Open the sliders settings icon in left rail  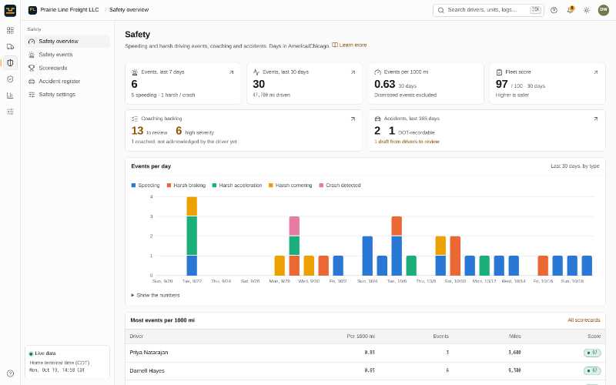coord(10,112)
